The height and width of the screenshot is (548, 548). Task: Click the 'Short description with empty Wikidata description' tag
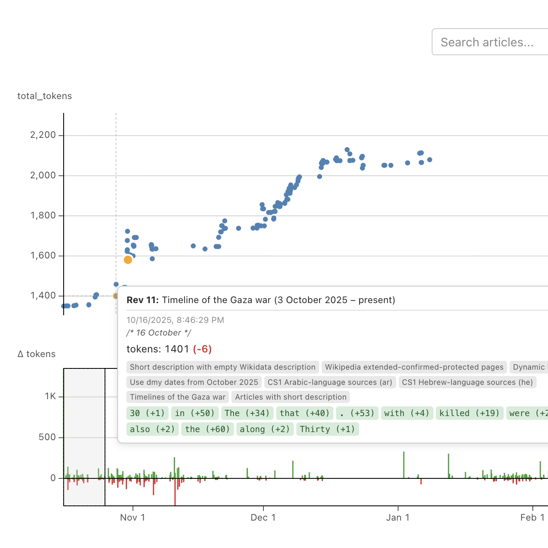coord(223,367)
